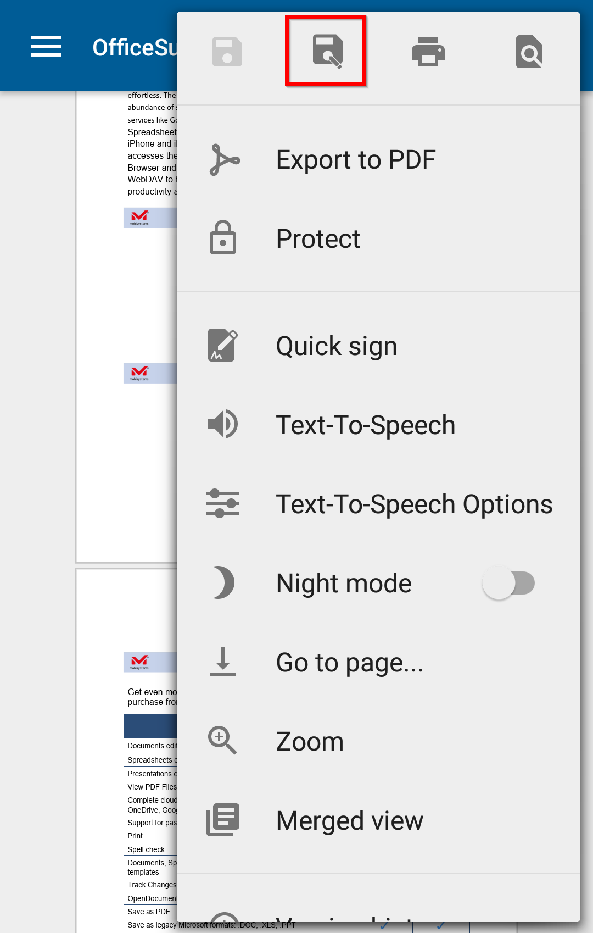Image resolution: width=593 pixels, height=933 pixels.
Task: Click the Save As icon
Action: click(327, 52)
